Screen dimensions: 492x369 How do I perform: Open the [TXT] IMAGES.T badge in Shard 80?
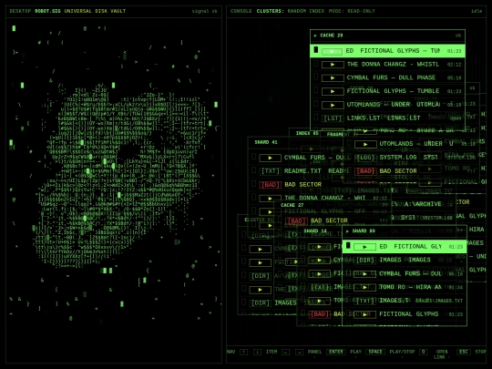365,301
